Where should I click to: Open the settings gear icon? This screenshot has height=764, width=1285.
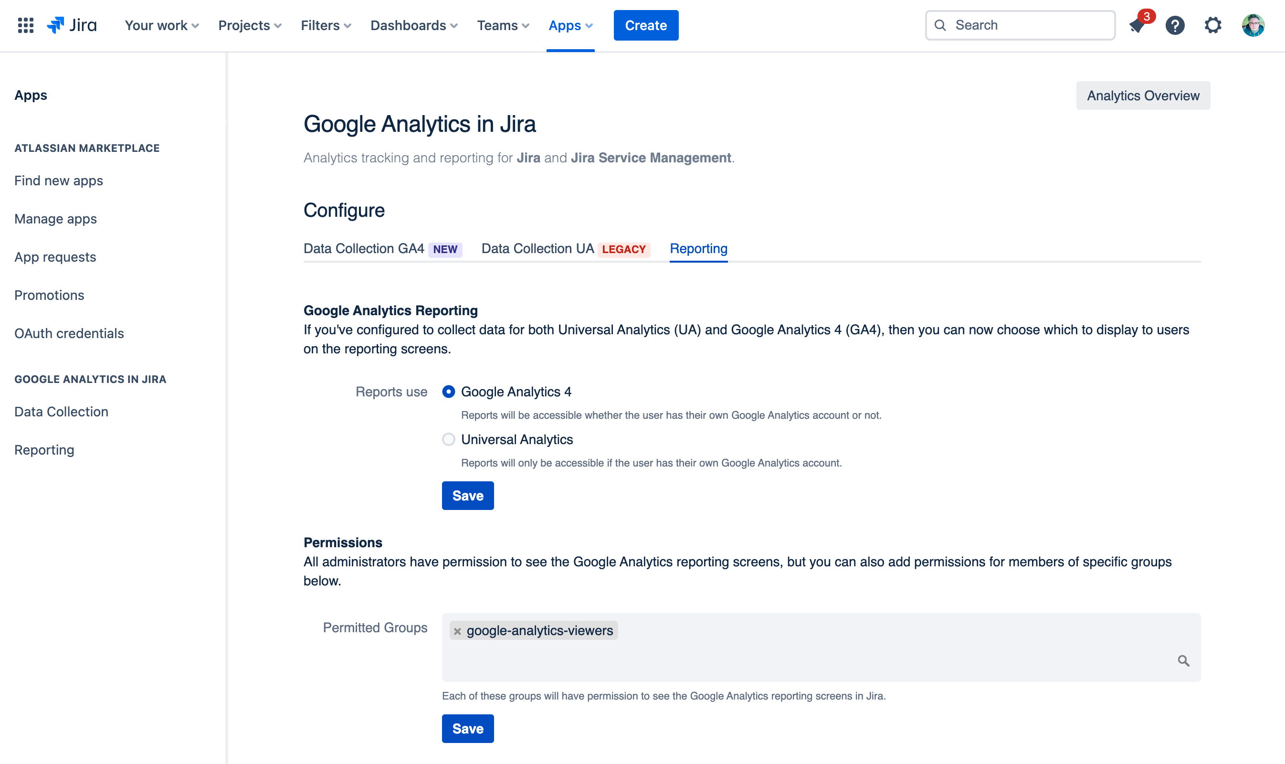pos(1212,25)
